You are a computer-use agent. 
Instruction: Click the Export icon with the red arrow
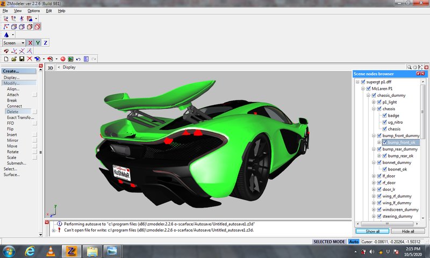coord(50,59)
